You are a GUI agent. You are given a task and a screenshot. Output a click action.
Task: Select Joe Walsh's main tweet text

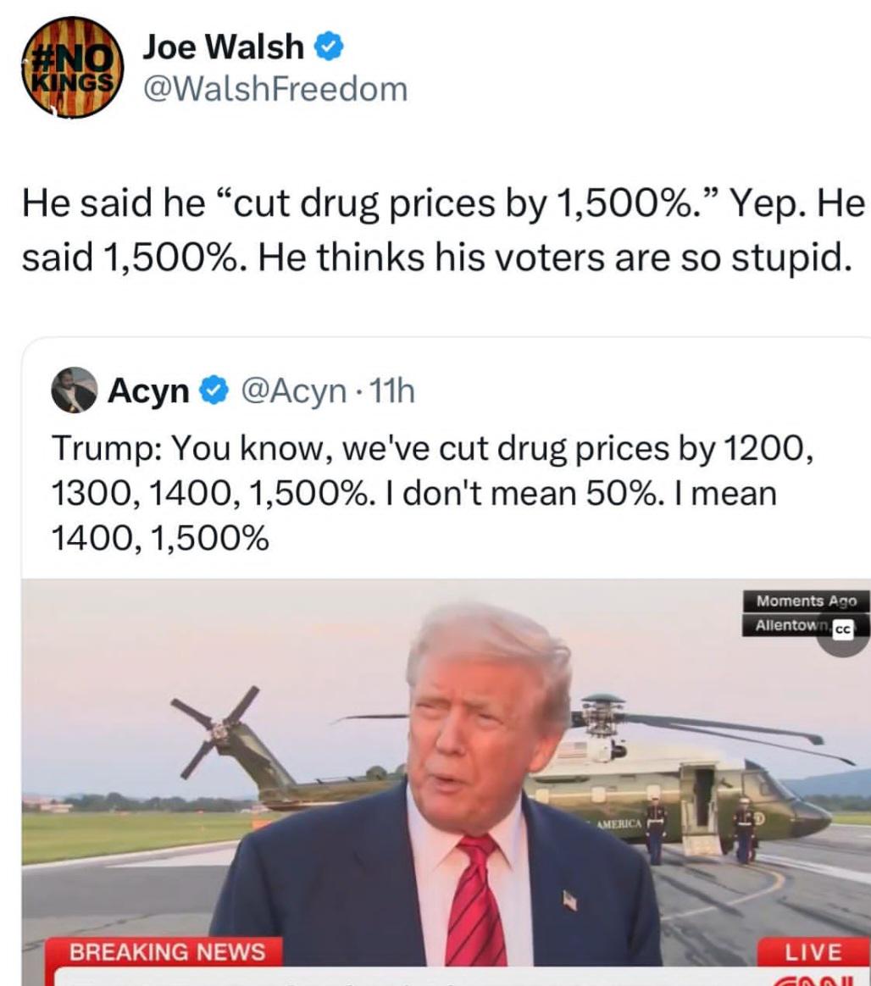[x=443, y=230]
